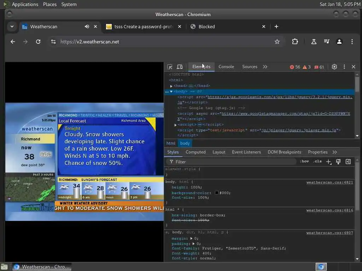
Task: Expand margin shorthand triangle
Action: pyautogui.click(x=191, y=239)
